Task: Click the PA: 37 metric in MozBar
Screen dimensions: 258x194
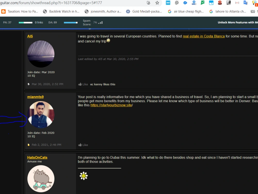Action: pyautogui.click(x=7, y=23)
